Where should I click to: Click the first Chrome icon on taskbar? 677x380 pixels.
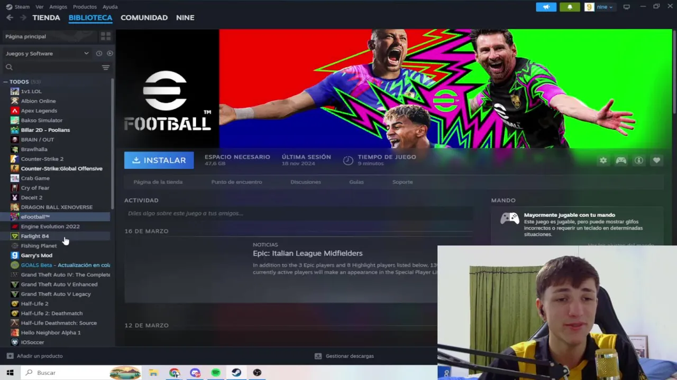pyautogui.click(x=175, y=373)
